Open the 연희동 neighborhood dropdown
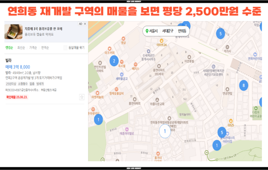 pos(182,31)
